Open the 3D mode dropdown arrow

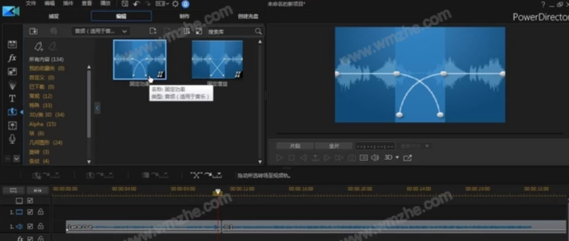coord(397,158)
